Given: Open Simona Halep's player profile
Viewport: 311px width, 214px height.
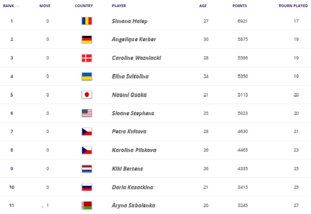Looking at the screenshot, I should [x=130, y=21].
